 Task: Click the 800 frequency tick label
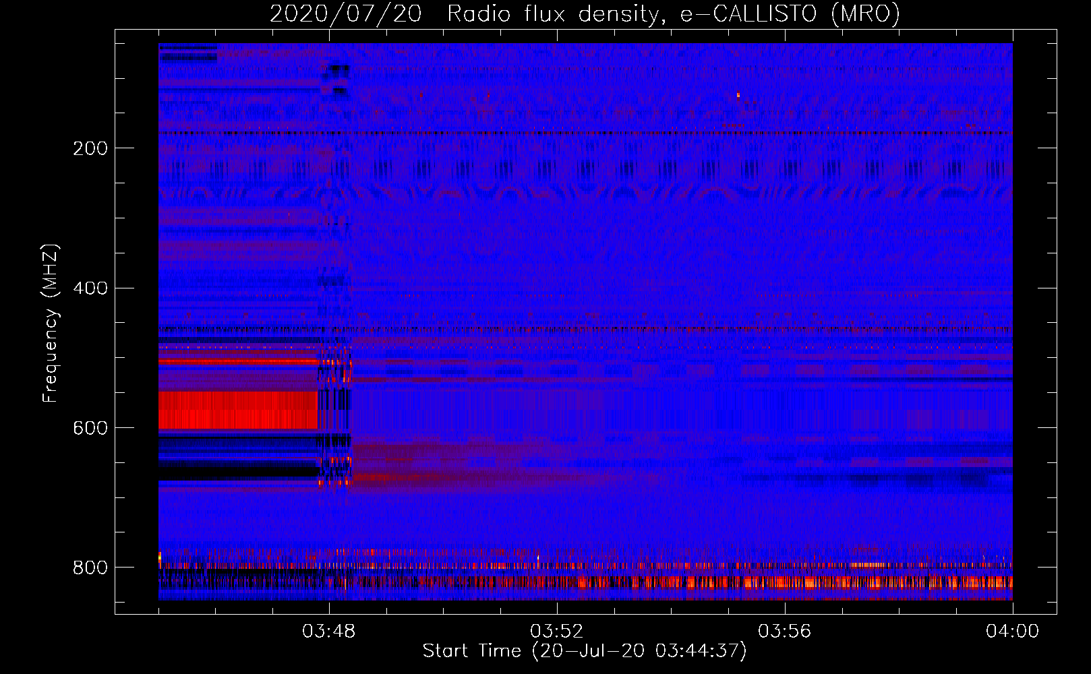90,568
